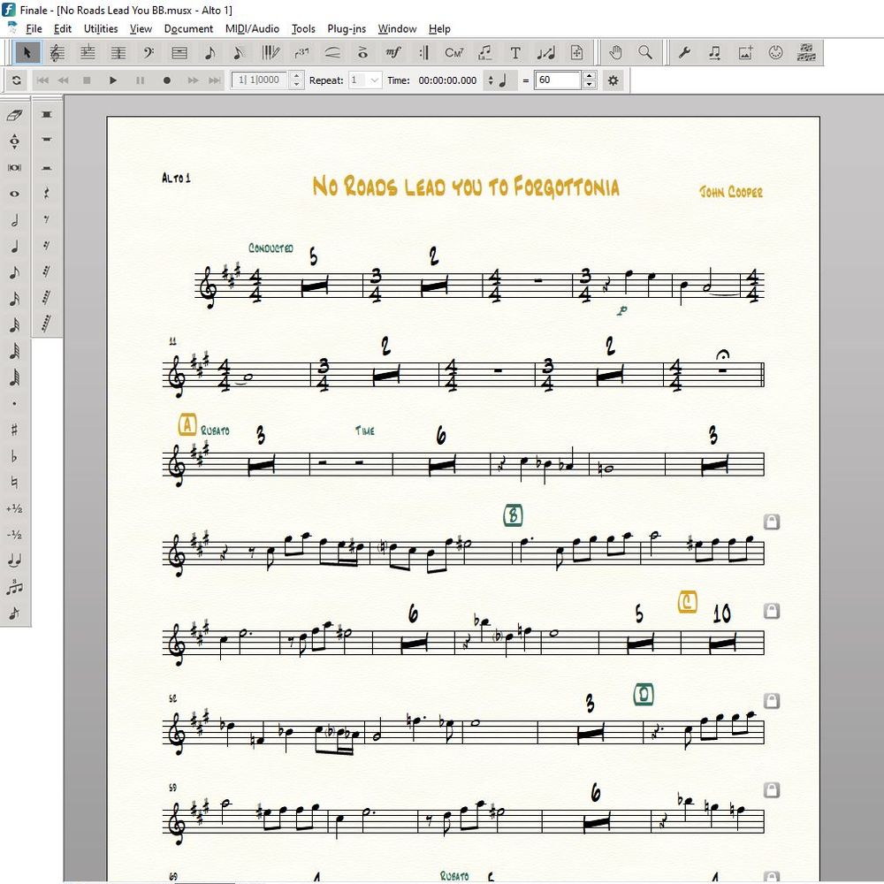Toggle the augmentation dot tool
Image resolution: width=884 pixels, height=884 pixels.
point(15,404)
